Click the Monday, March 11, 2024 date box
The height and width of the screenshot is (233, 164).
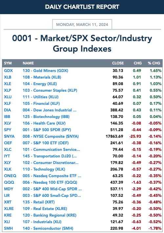tap(82, 24)
